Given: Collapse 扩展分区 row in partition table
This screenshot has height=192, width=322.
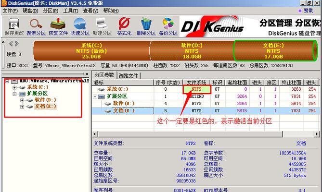Looking at the screenshot, I should coord(95,96).
